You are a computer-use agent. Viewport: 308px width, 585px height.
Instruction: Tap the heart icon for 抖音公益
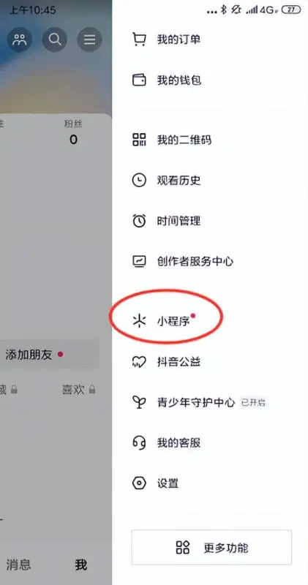(139, 361)
